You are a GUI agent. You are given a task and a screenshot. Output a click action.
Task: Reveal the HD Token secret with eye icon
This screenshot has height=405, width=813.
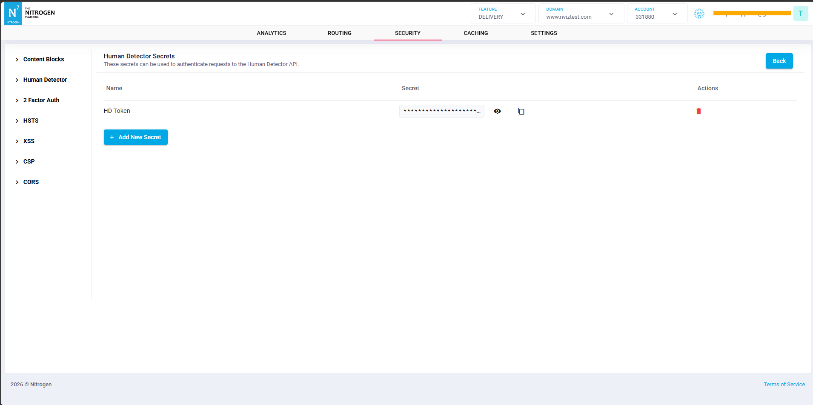pyautogui.click(x=497, y=111)
